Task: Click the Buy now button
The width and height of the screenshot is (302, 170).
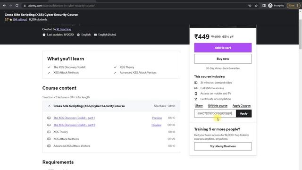Action: tap(223, 59)
